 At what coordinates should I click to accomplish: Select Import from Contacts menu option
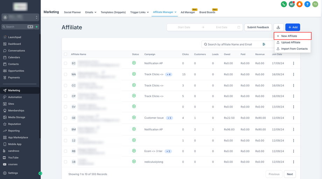(x=294, y=49)
